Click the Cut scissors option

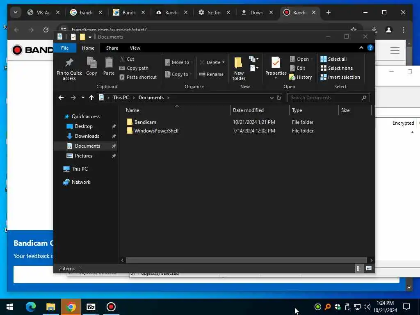coord(127,59)
